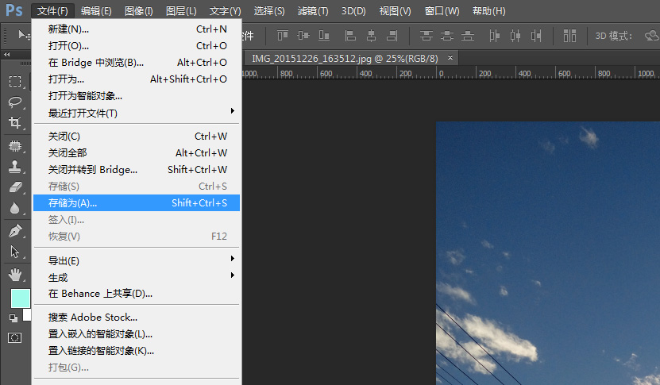Select the Pen tool
Viewport: 660px width, 385px height.
(x=15, y=231)
